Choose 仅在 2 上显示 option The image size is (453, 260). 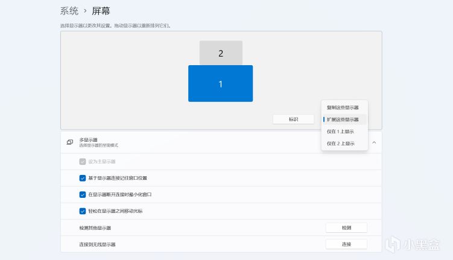point(344,144)
